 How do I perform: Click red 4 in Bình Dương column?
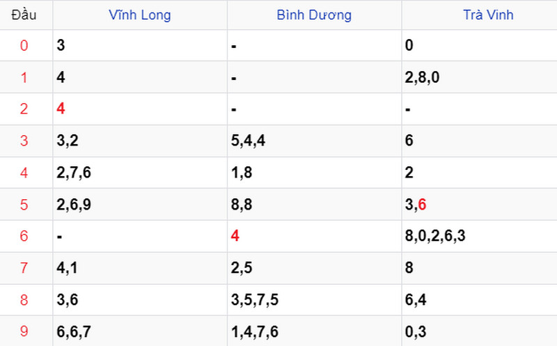click(x=235, y=236)
